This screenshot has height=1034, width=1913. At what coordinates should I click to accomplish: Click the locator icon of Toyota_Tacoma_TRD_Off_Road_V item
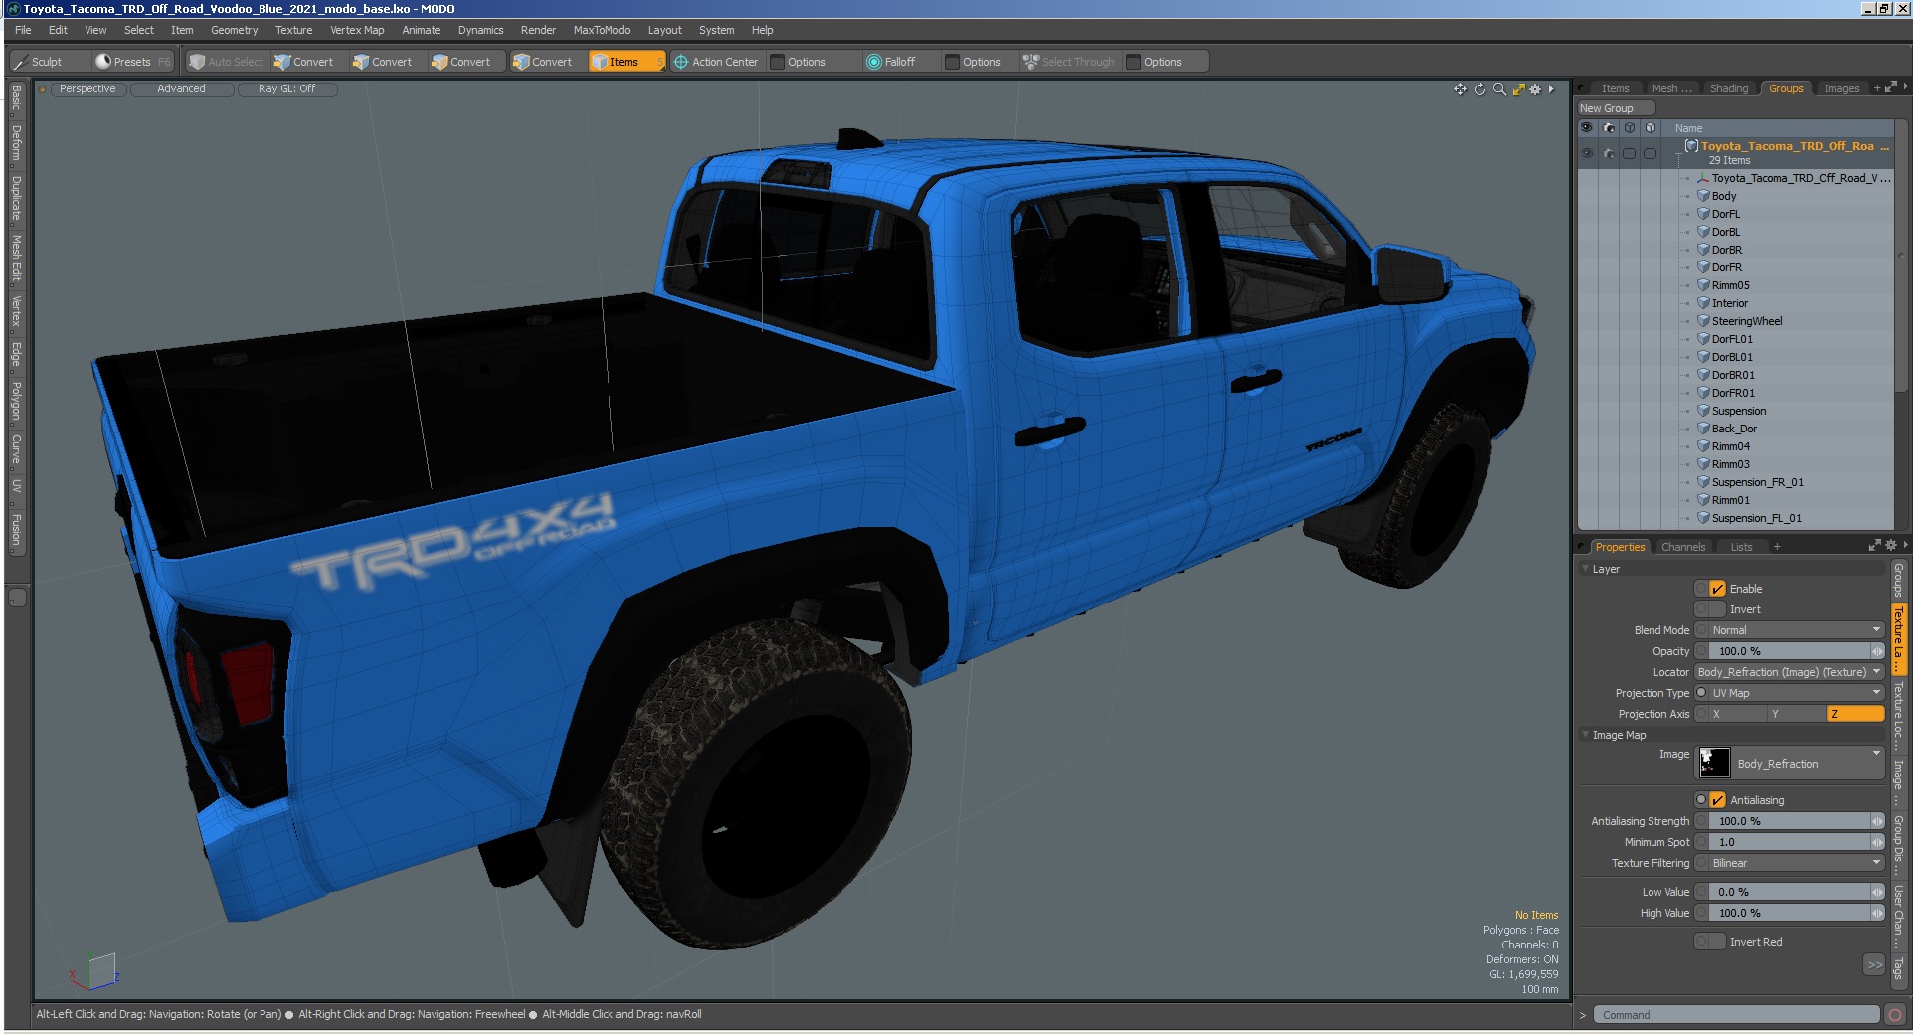pos(1703,178)
